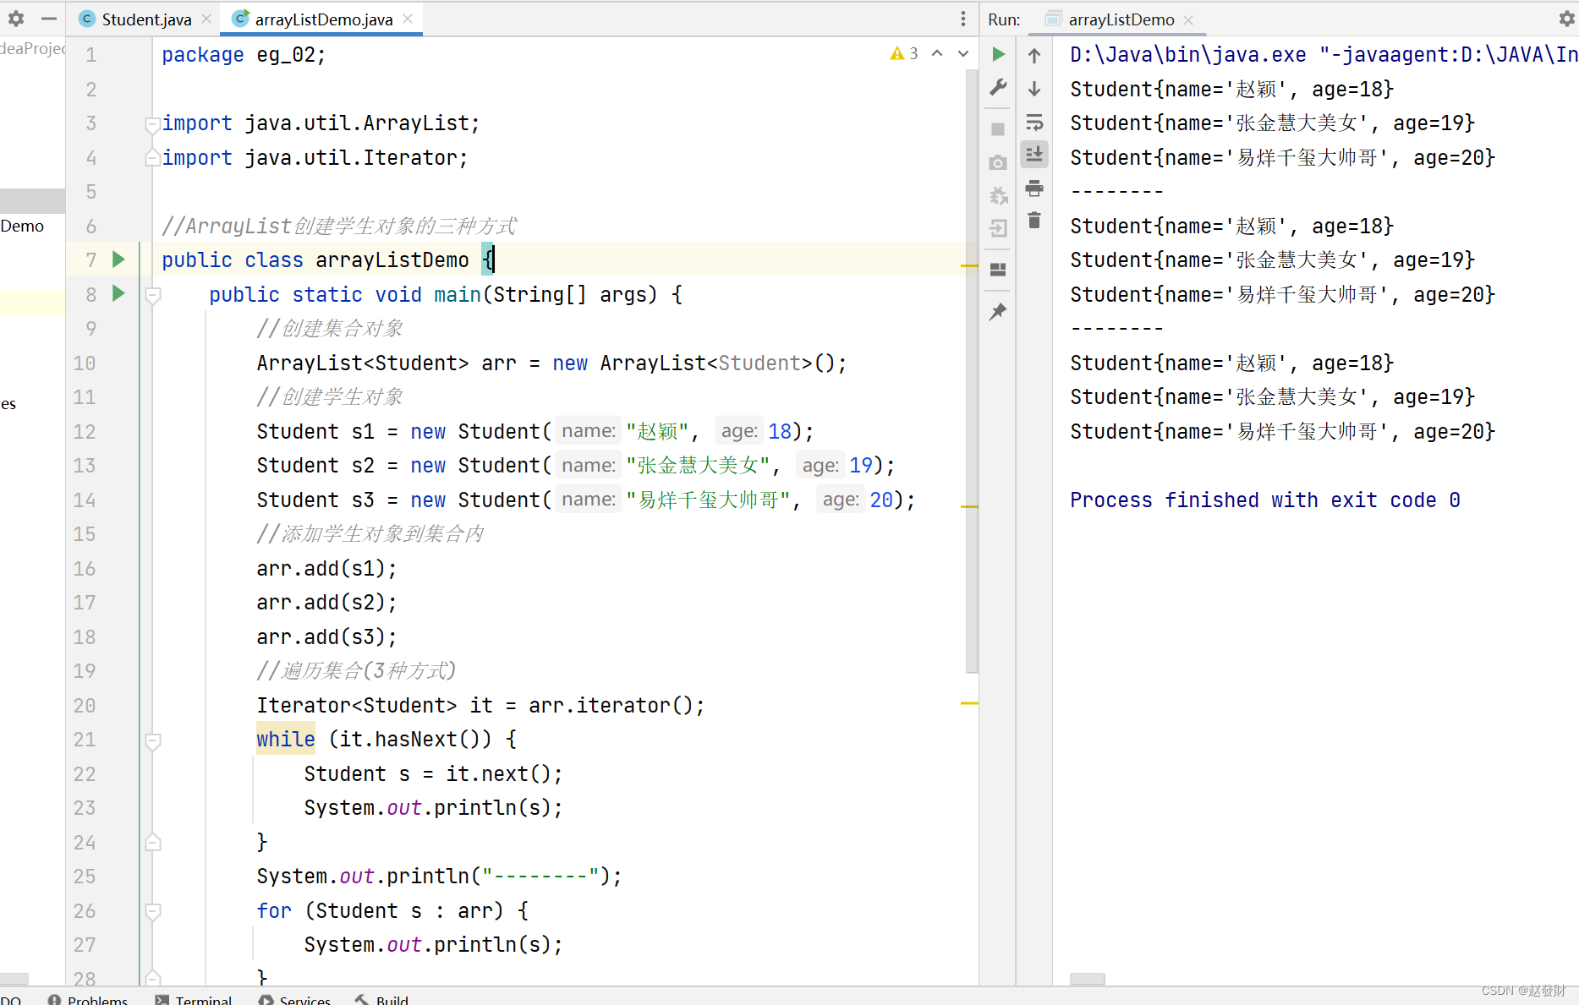Viewport: 1579px width, 1005px height.
Task: Click line number 10 in gutter
Action: [85, 363]
